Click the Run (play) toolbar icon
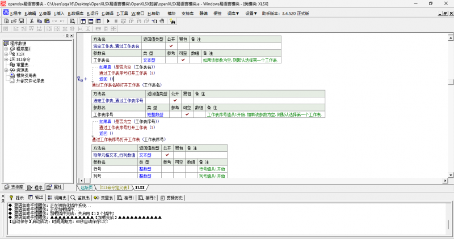 [108, 21]
